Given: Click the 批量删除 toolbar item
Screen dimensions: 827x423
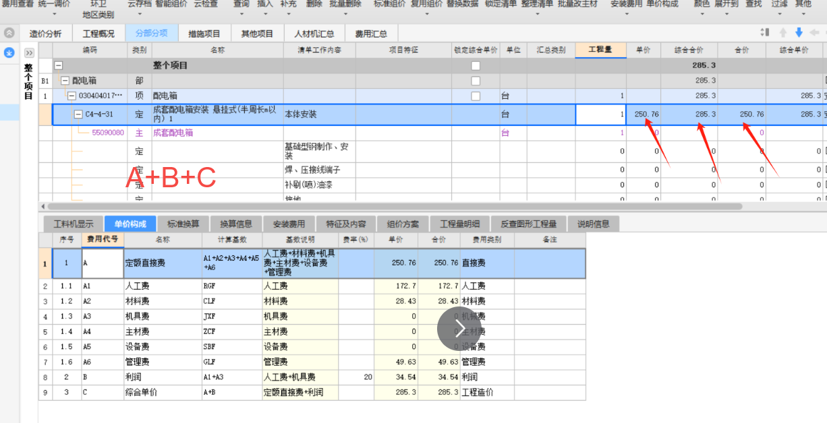Looking at the screenshot, I should click(345, 3).
